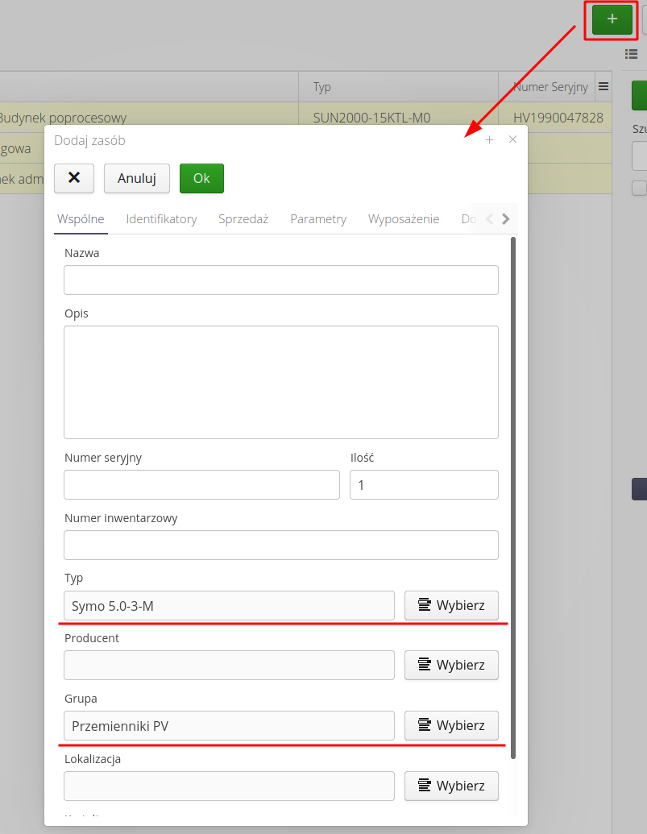This screenshot has height=834, width=647.
Task: Maximize dialog with the plus icon
Action: 489,140
